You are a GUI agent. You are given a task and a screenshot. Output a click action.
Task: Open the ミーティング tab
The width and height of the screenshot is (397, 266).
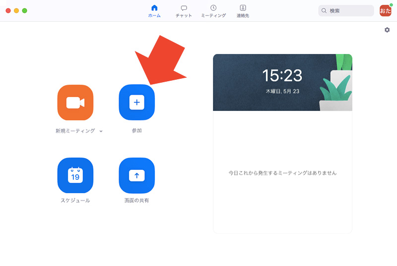213,11
